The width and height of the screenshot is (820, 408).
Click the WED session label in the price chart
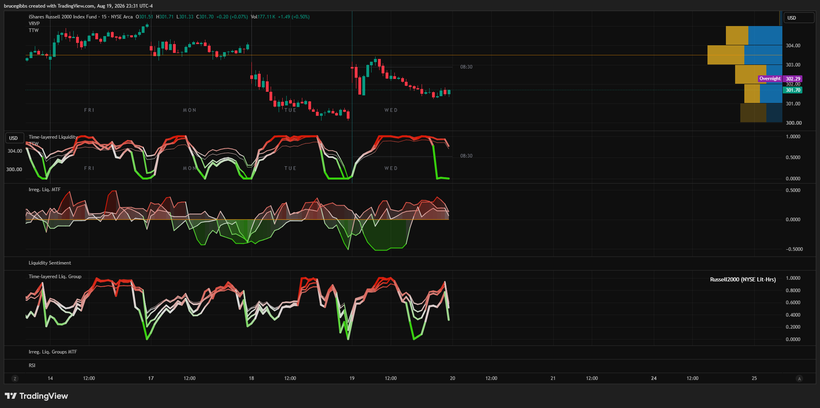coord(391,110)
